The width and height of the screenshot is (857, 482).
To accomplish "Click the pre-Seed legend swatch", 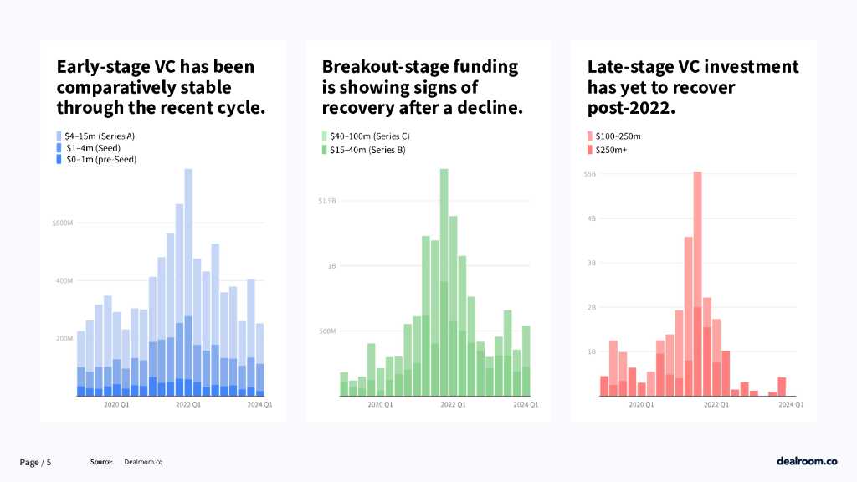I will (59, 159).
